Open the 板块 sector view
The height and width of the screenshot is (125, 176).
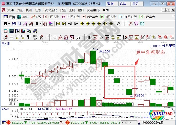23,17
